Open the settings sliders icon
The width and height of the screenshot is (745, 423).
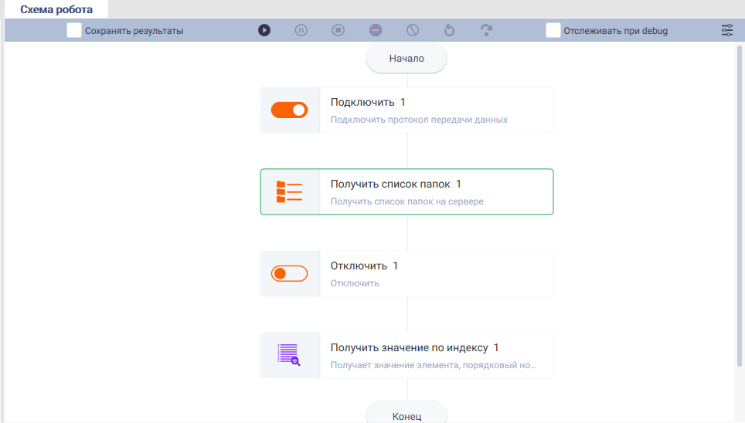[727, 30]
